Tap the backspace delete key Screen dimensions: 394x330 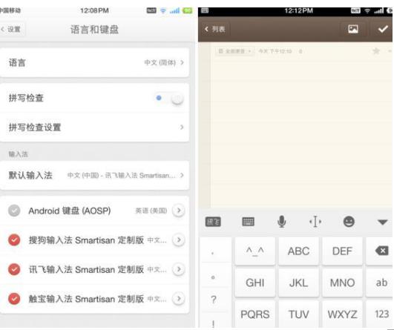tap(381, 251)
